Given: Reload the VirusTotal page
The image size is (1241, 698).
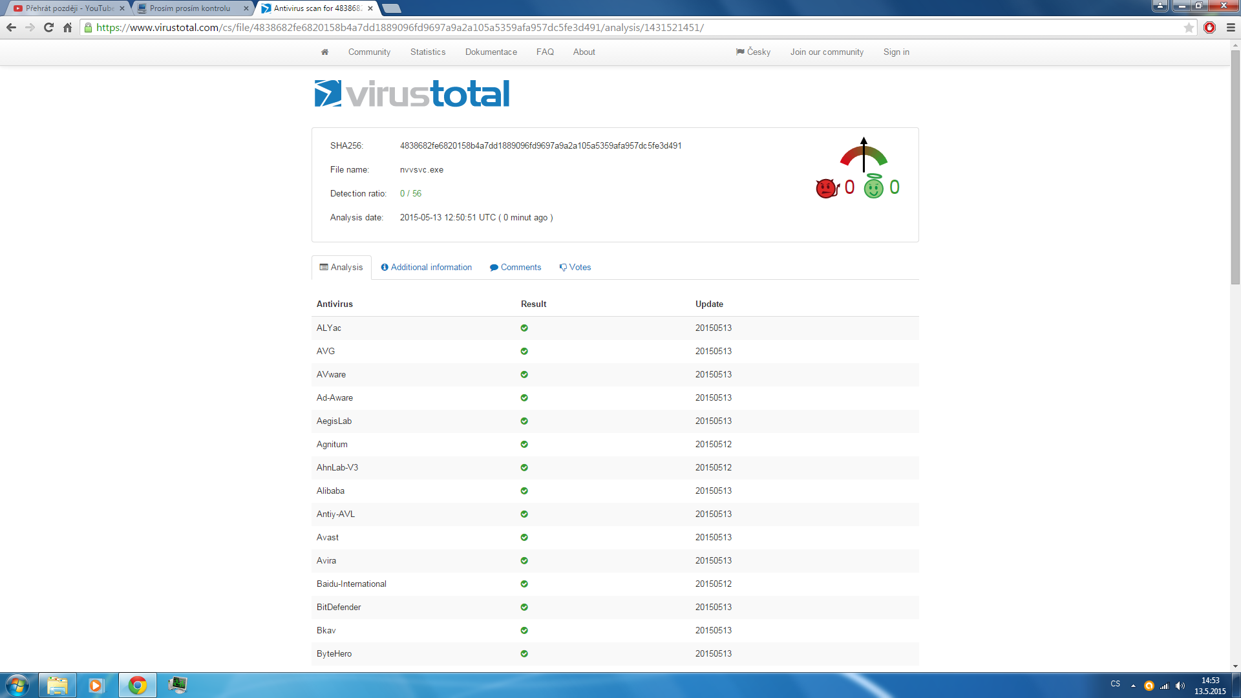Looking at the screenshot, I should [48, 28].
